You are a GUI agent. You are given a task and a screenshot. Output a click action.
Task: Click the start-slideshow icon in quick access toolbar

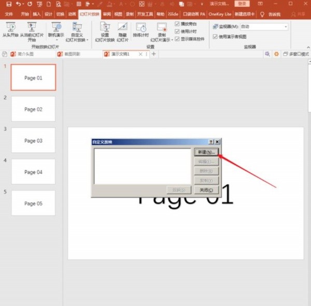click(x=39, y=4)
